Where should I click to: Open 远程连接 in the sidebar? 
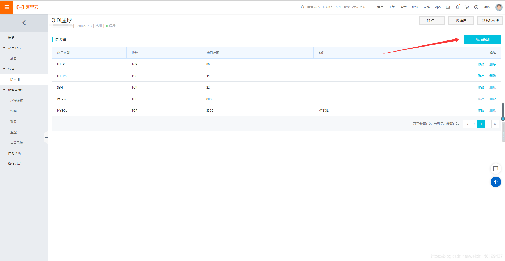tap(17, 100)
